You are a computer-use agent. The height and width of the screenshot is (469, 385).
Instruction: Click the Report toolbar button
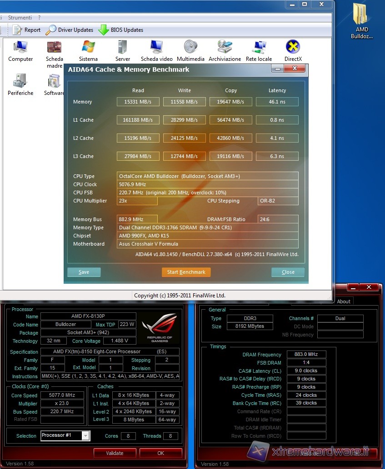pyautogui.click(x=27, y=30)
